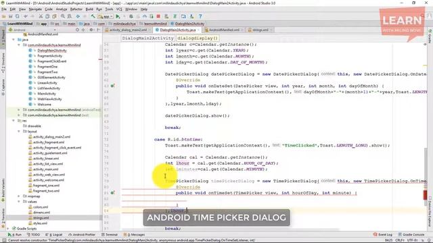Click the Open folder toolbar icon
The image size is (433, 243).
tap(4, 16)
